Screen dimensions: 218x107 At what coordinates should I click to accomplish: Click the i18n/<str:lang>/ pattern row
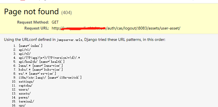(50, 77)
